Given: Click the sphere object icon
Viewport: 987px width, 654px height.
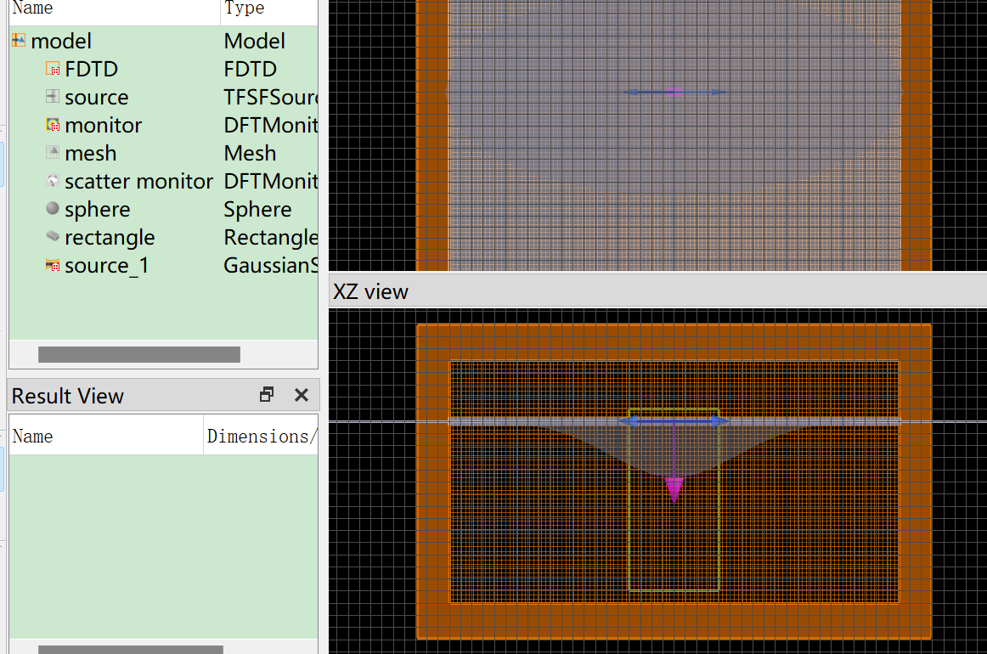Looking at the screenshot, I should [53, 209].
